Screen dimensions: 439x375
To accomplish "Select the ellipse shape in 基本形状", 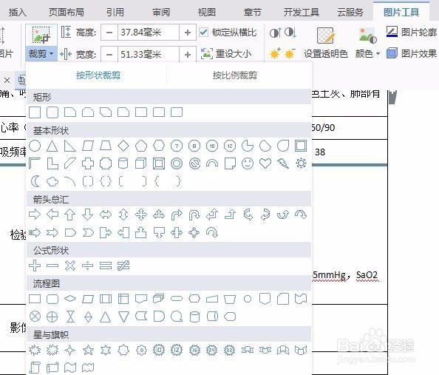I will coord(35,146).
